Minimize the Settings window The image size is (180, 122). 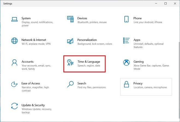(x=156, y=4)
